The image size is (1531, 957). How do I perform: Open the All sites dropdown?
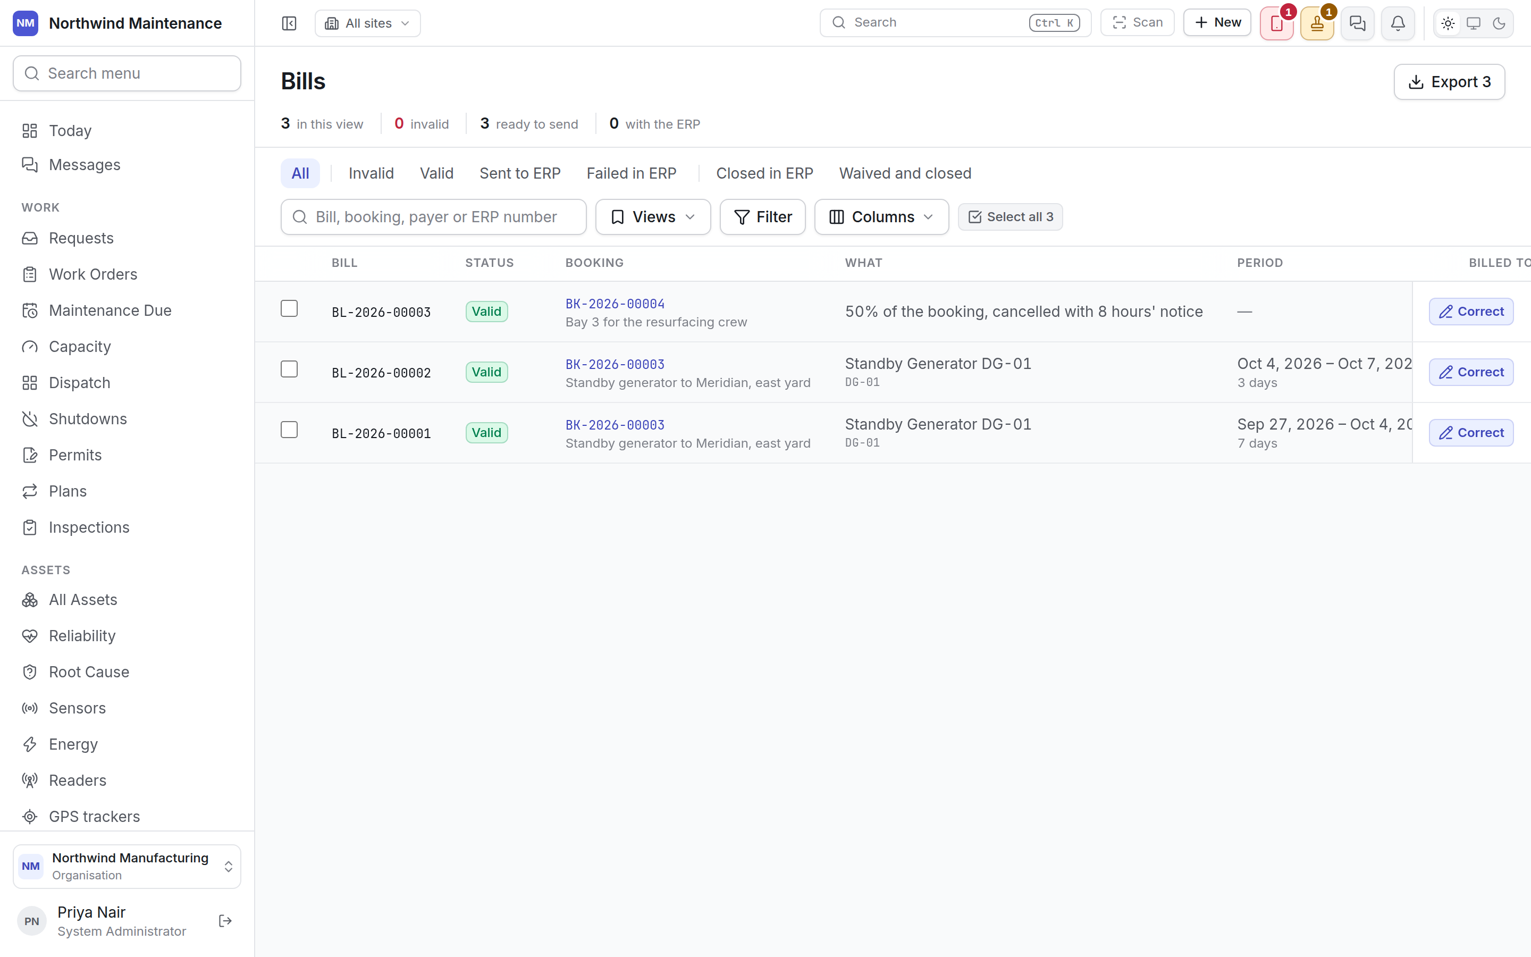(x=367, y=23)
